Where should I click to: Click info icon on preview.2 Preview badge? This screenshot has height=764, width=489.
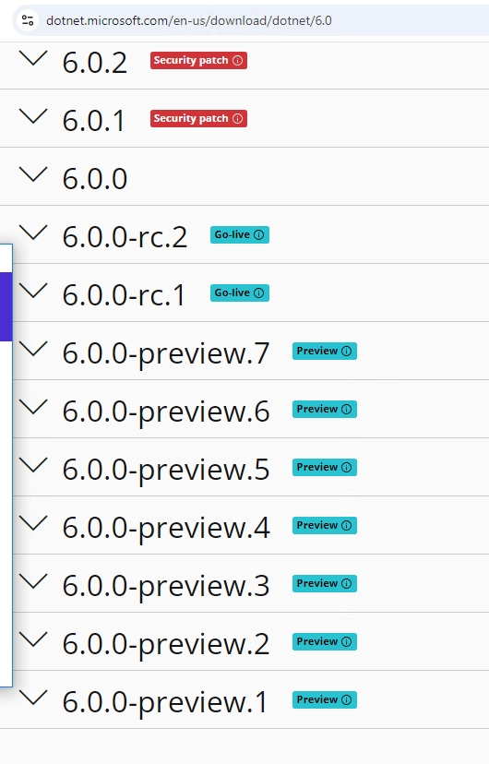coord(346,641)
